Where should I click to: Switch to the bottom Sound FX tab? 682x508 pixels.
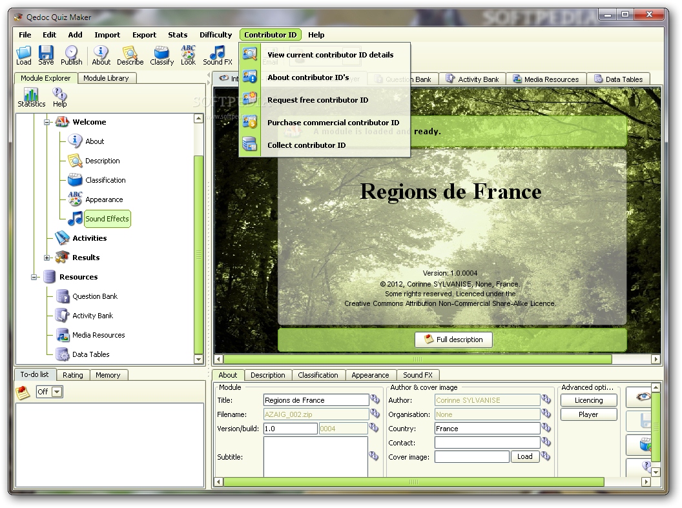(418, 375)
